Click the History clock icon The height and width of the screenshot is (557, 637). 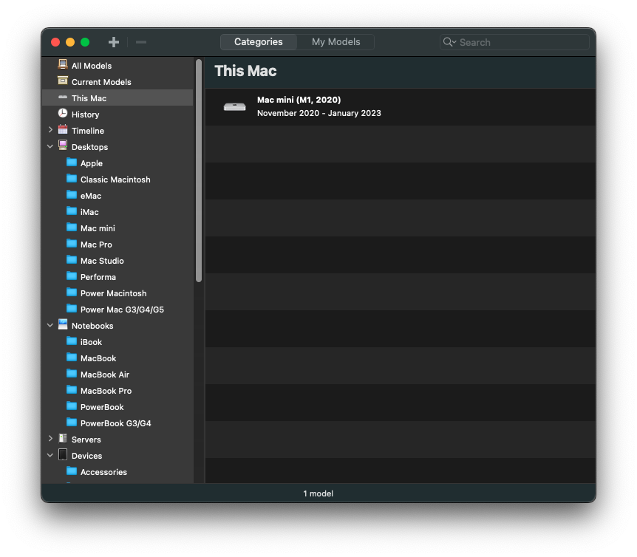point(63,113)
